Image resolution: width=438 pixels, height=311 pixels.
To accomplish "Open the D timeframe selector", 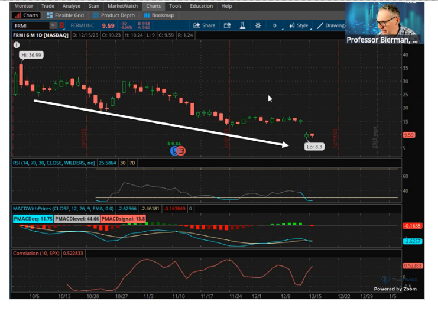I will [275, 26].
